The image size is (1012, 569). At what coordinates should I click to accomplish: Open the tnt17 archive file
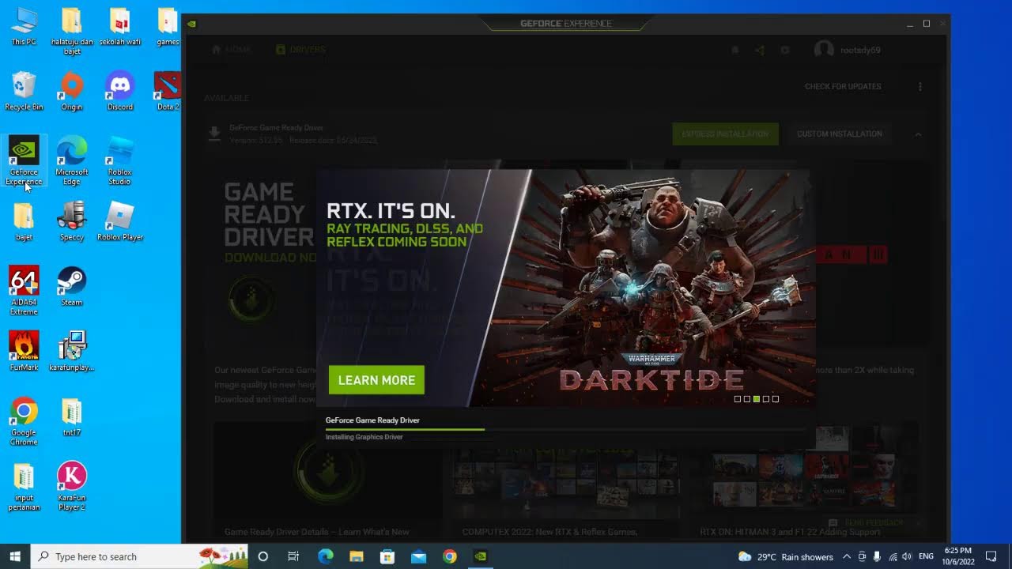[72, 416]
